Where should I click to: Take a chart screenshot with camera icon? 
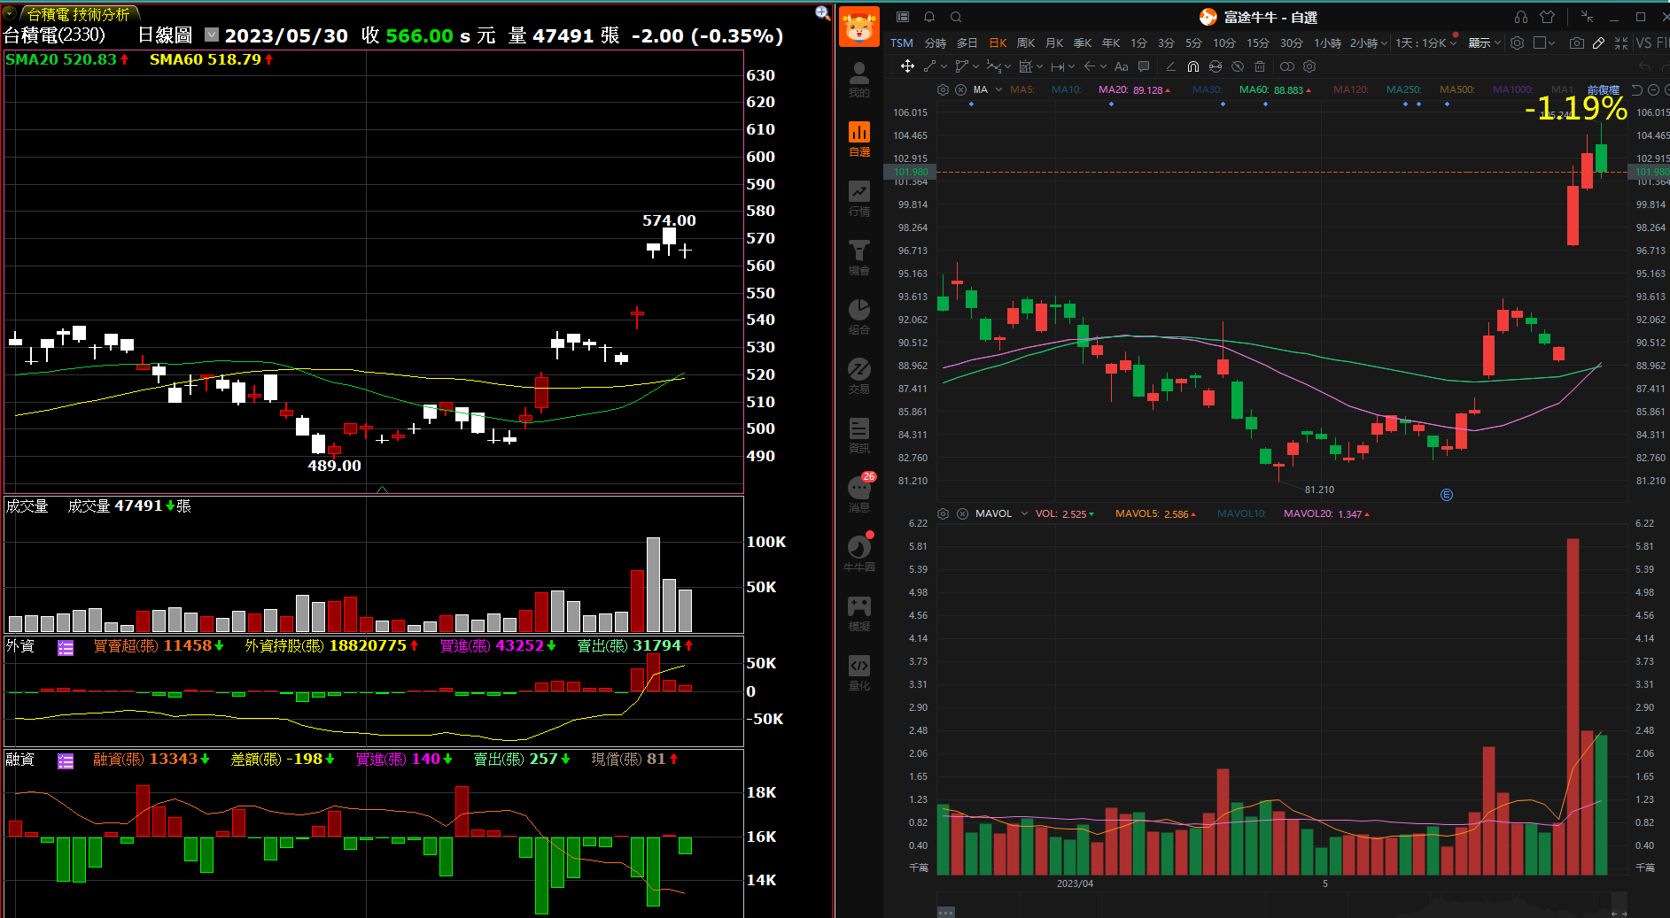1576,42
